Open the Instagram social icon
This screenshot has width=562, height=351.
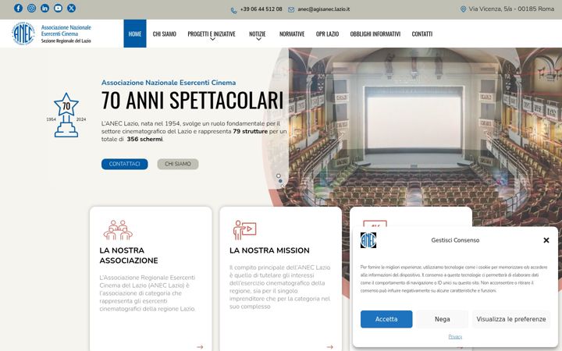click(31, 9)
